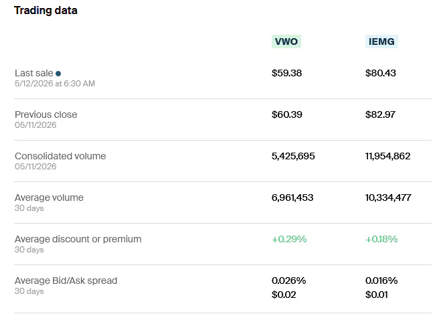Click the timestamp 5/12/2026 at 6:30 AM
443x320 pixels.
55,84
